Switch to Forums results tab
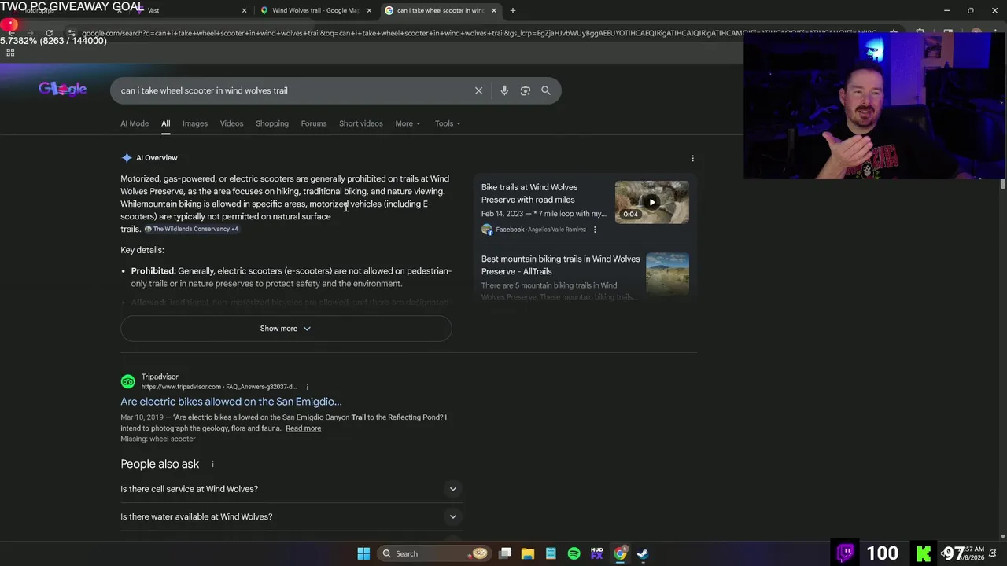This screenshot has width=1007, height=566. click(313, 123)
